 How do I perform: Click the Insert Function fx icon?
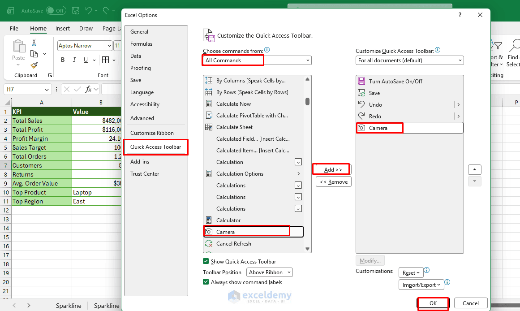pos(89,89)
